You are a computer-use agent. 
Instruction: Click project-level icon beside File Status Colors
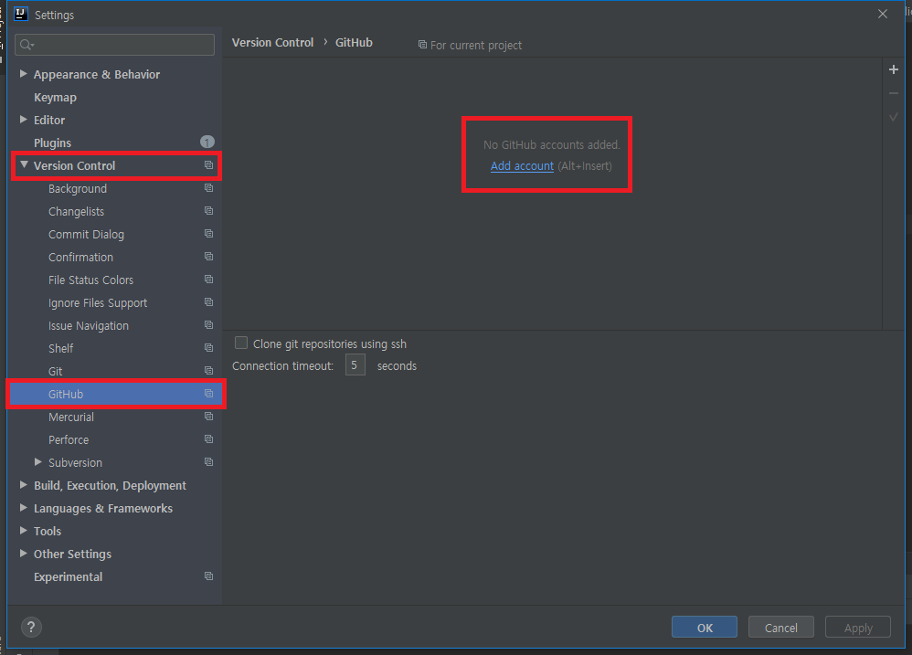click(208, 280)
